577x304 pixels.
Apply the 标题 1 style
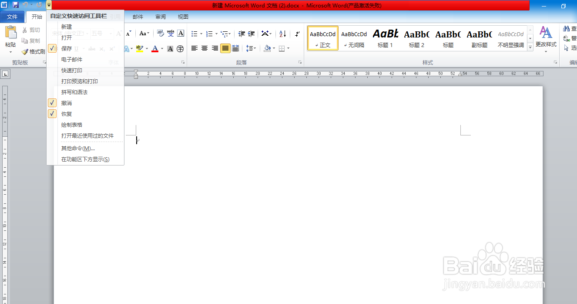click(x=385, y=38)
